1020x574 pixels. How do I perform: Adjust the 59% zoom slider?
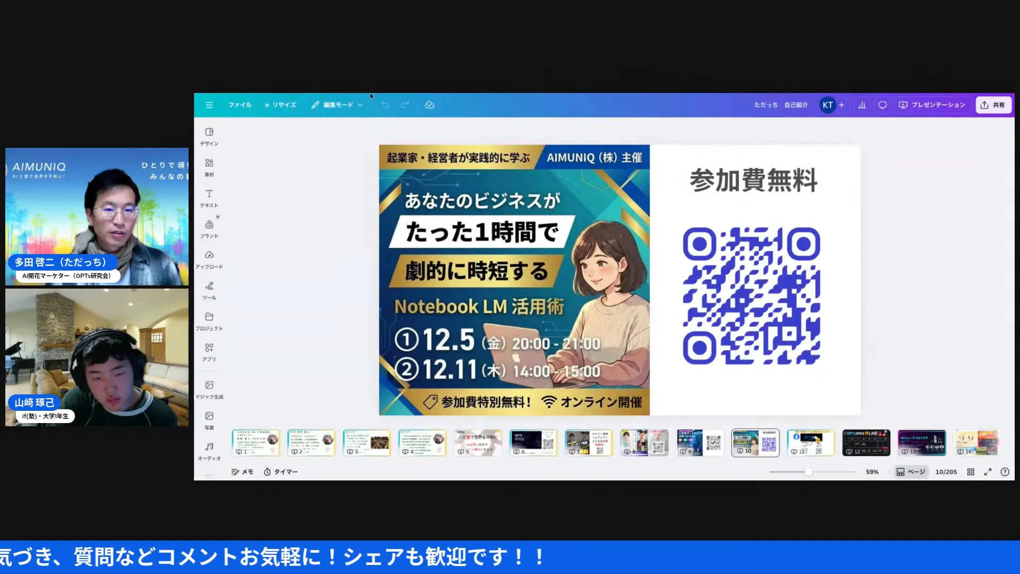(x=809, y=471)
